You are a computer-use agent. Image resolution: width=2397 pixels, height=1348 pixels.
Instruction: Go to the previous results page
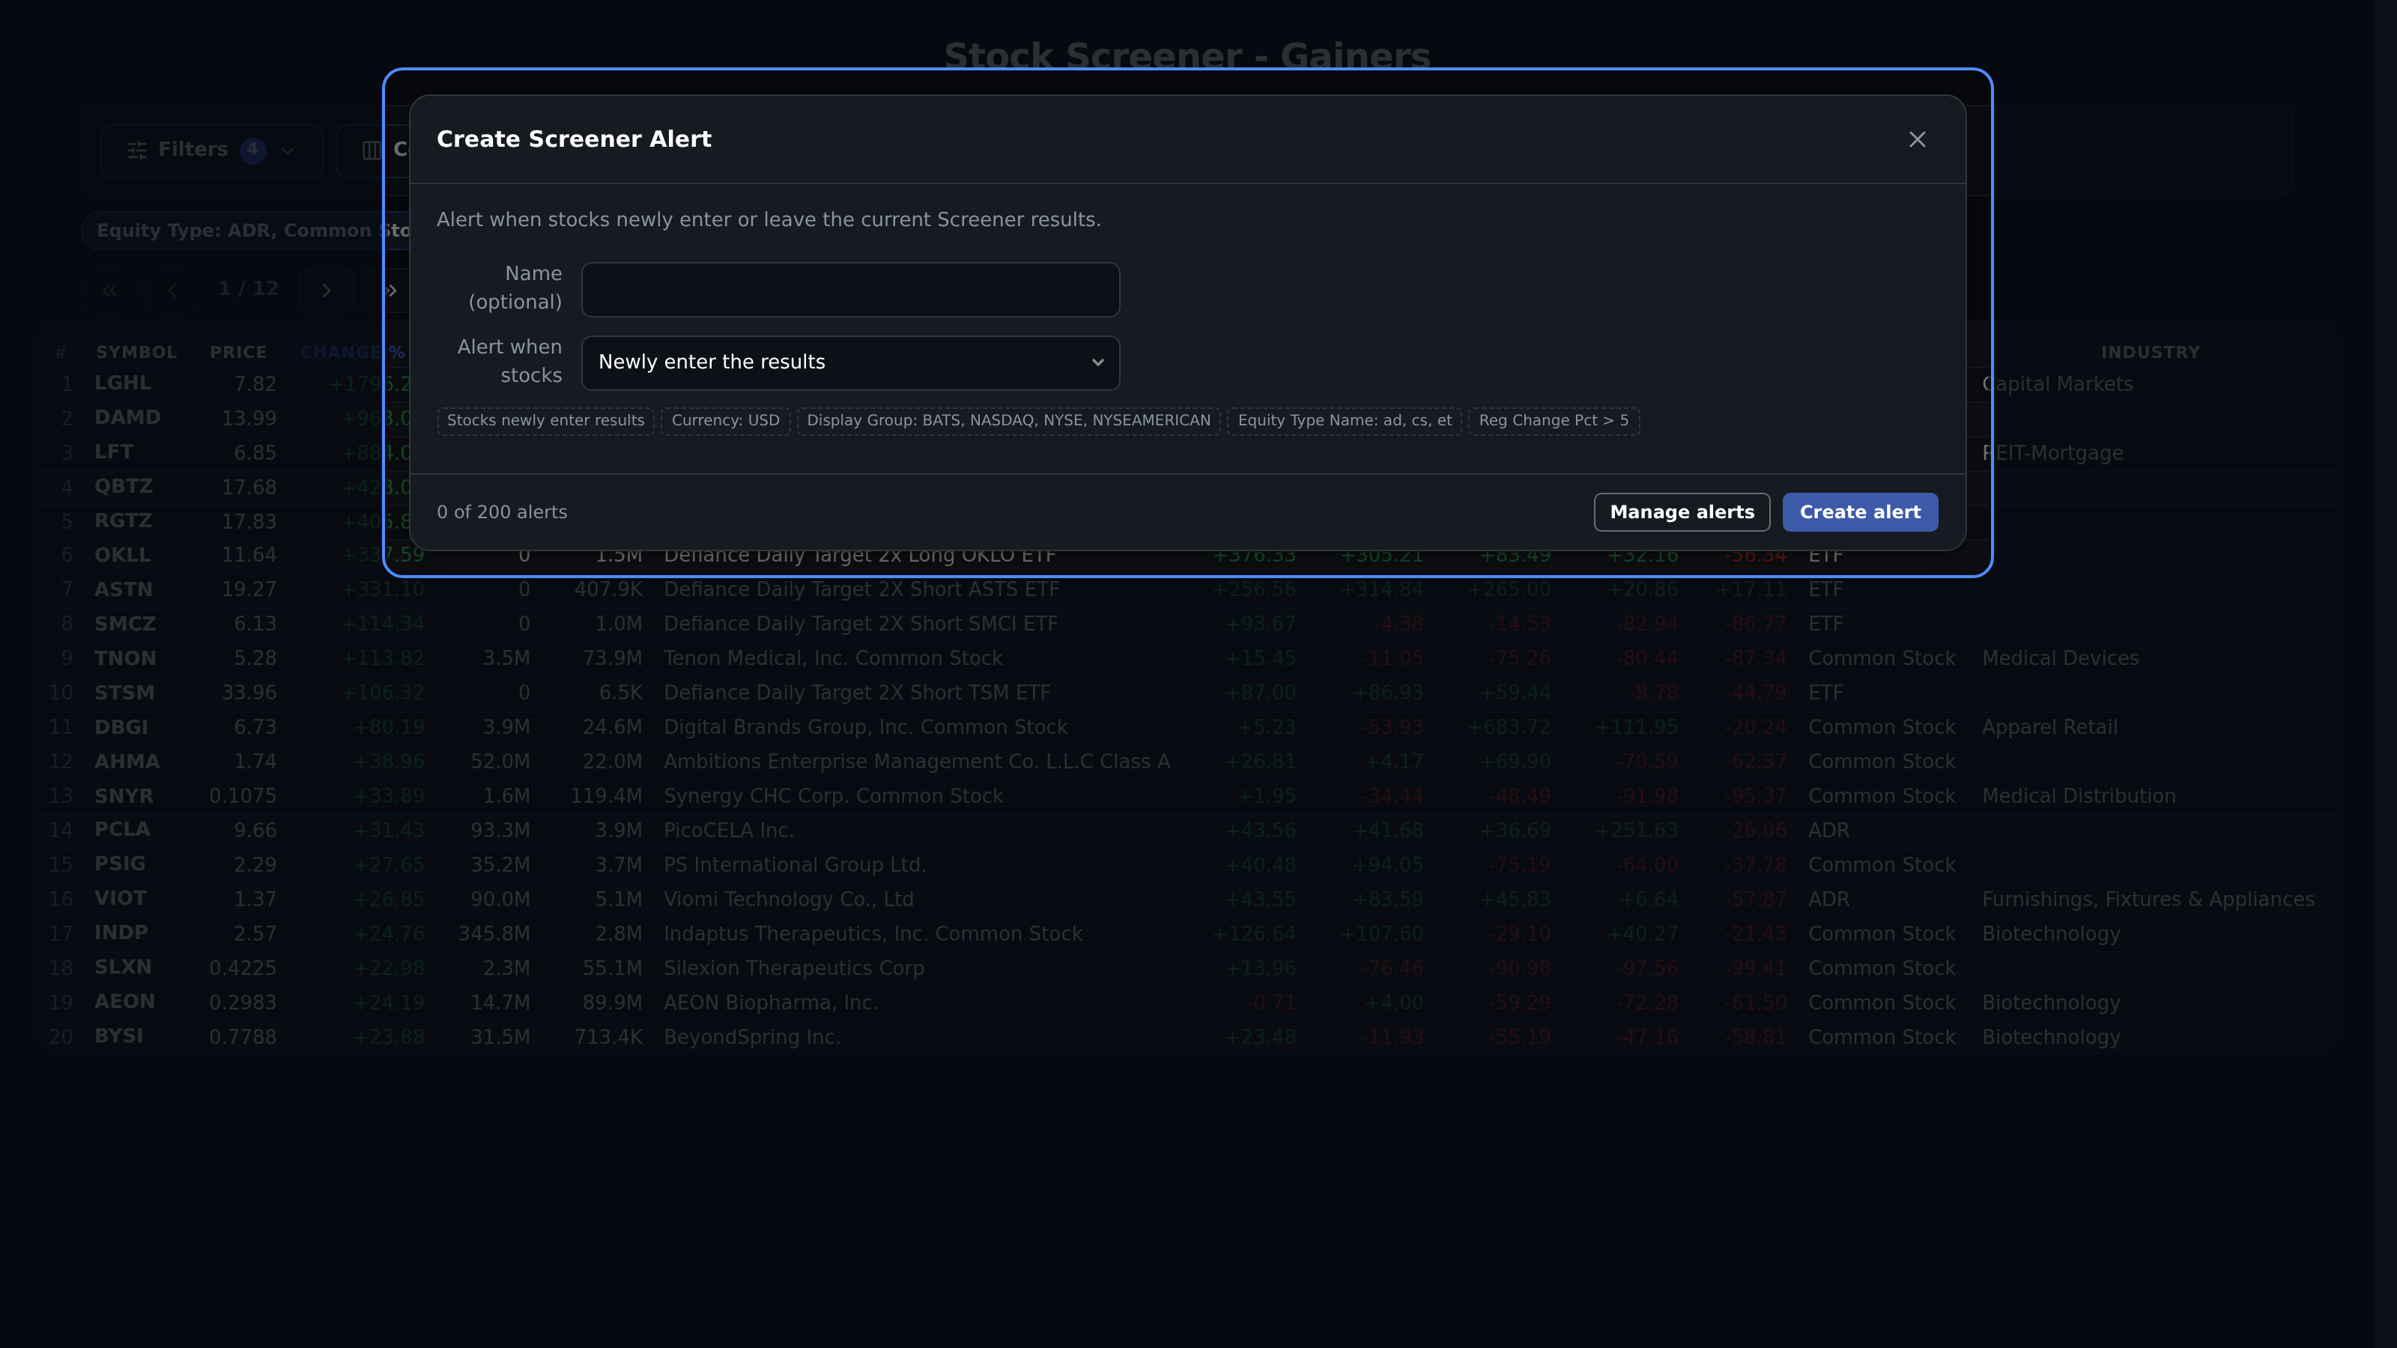pyautogui.click(x=172, y=291)
